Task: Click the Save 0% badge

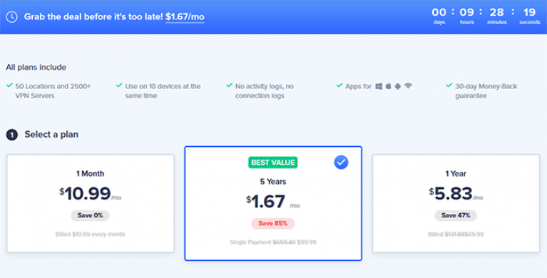Action: pyautogui.click(x=90, y=215)
